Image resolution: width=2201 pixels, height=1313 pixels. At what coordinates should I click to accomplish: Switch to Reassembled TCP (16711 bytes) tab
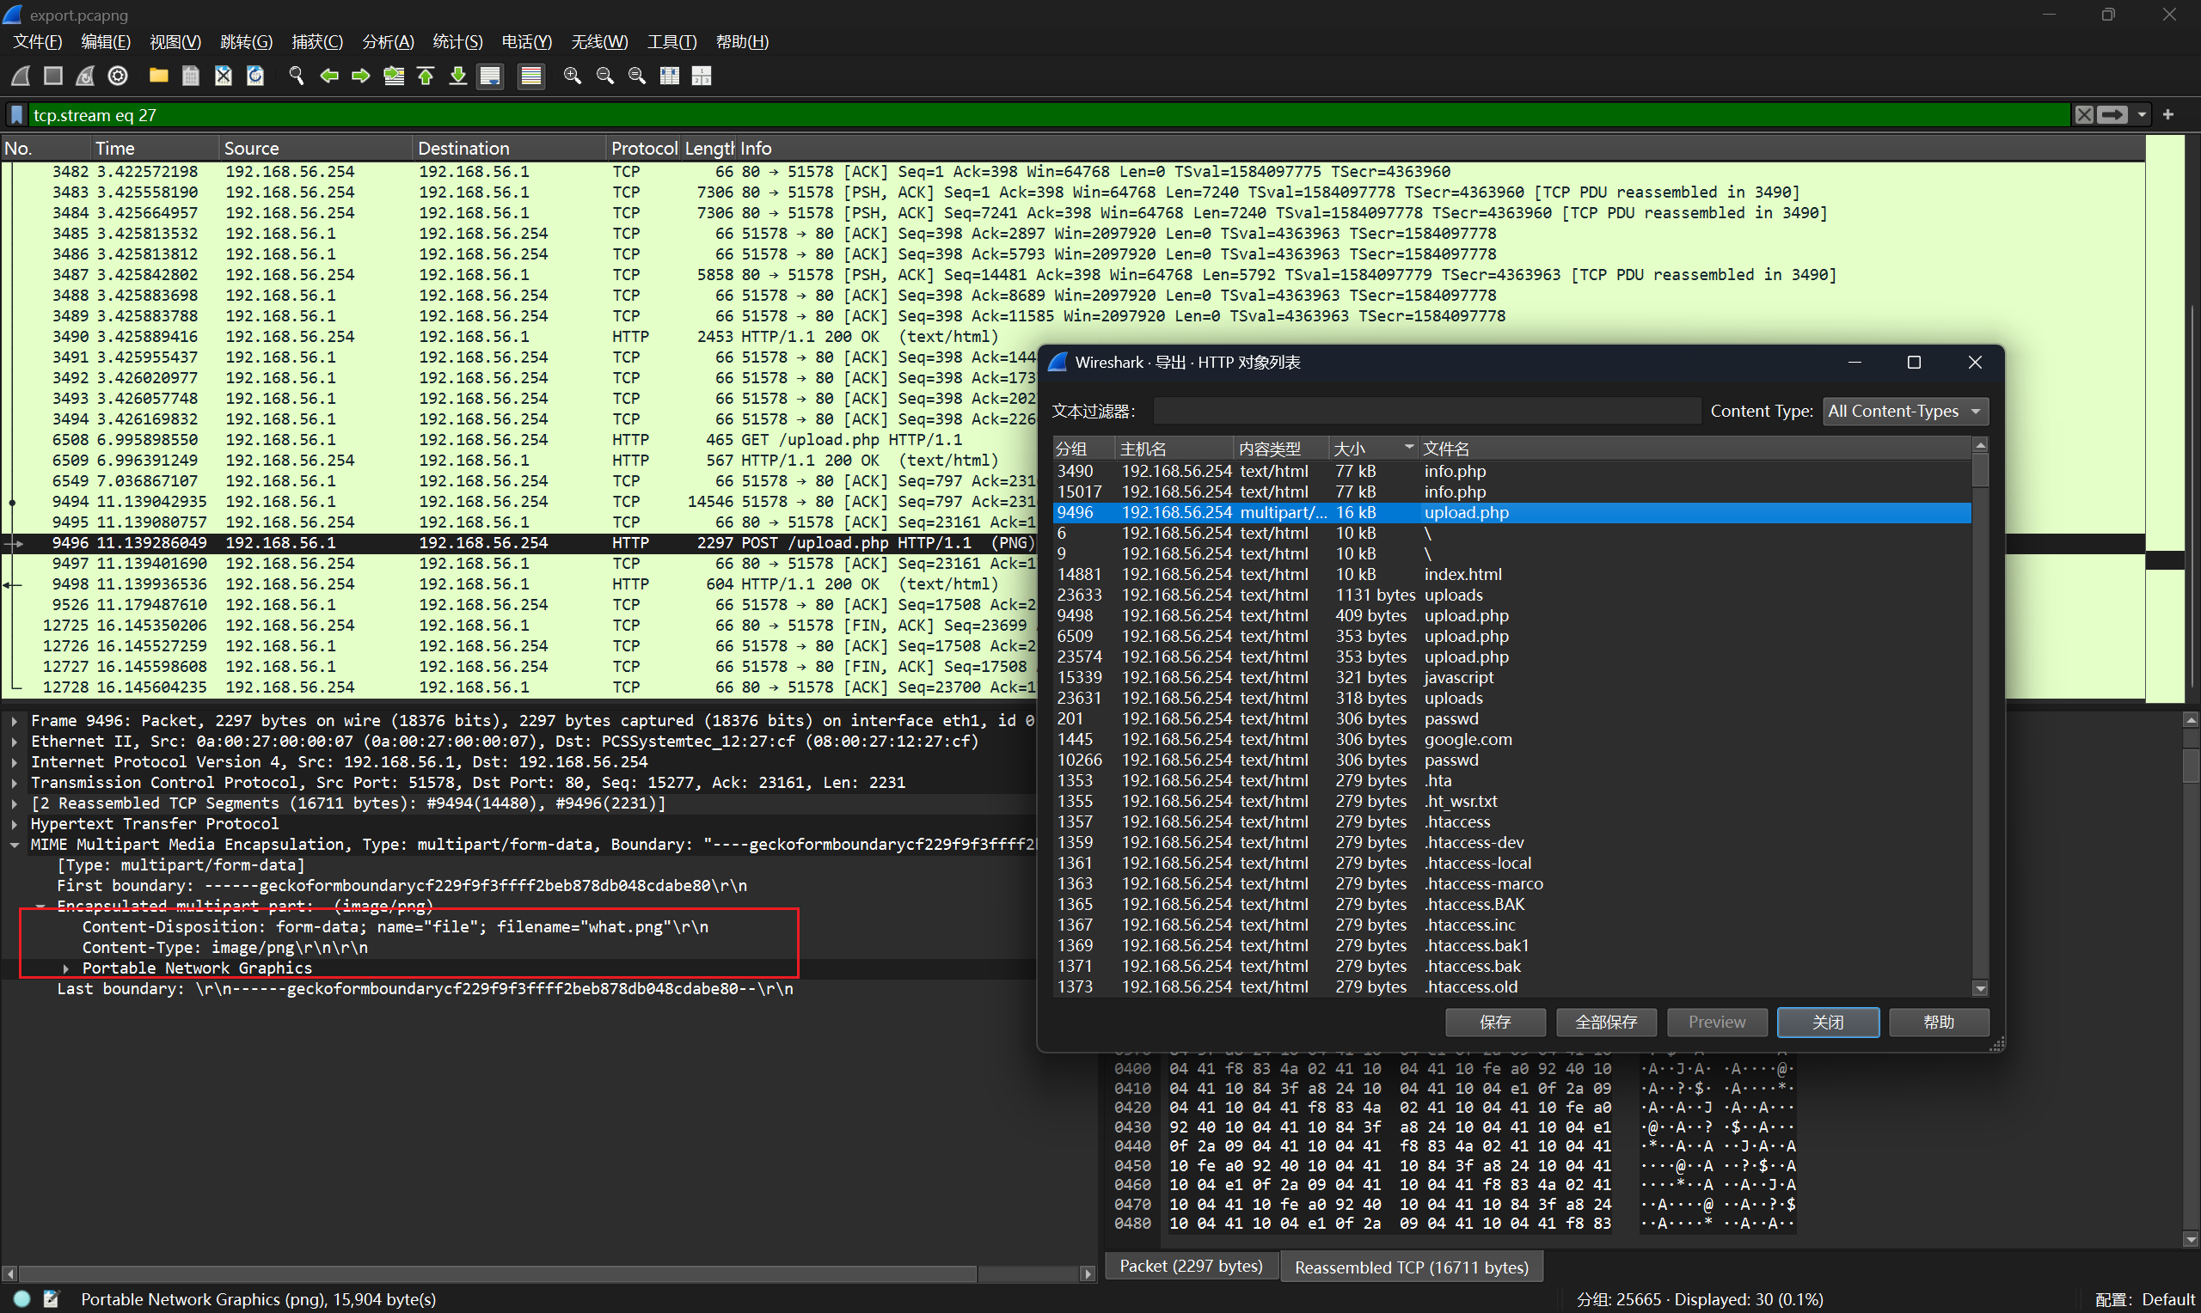tap(1412, 1267)
